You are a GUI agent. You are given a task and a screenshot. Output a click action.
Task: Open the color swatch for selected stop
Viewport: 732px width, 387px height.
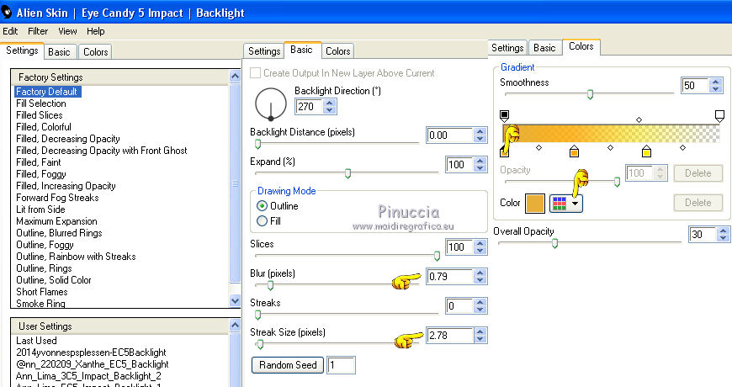pos(535,203)
